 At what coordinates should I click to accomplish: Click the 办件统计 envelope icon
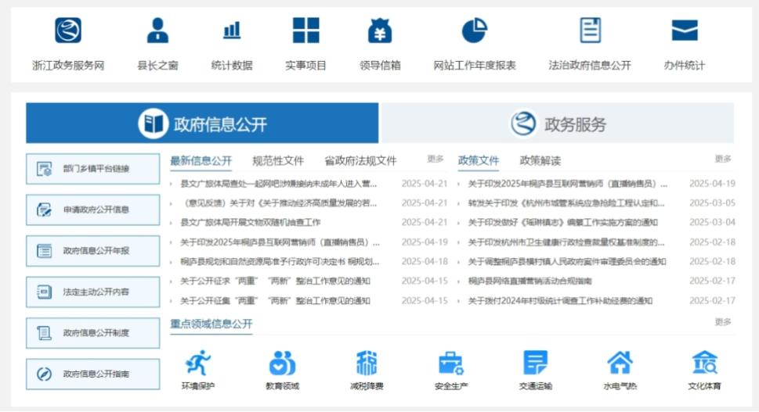pos(685,30)
